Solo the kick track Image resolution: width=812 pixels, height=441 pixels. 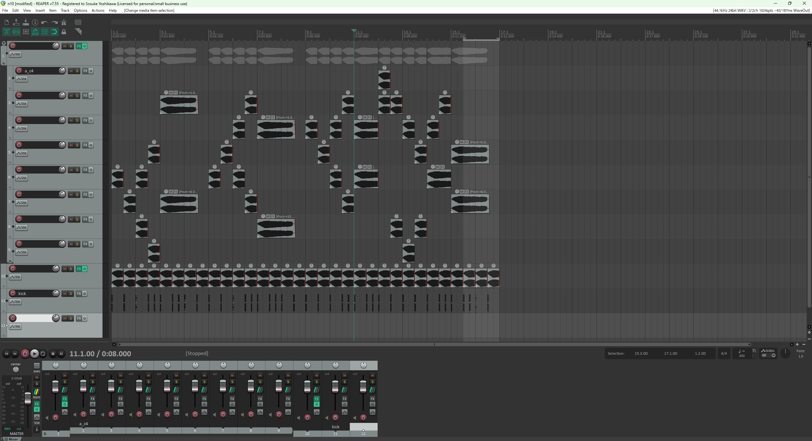pos(71,293)
